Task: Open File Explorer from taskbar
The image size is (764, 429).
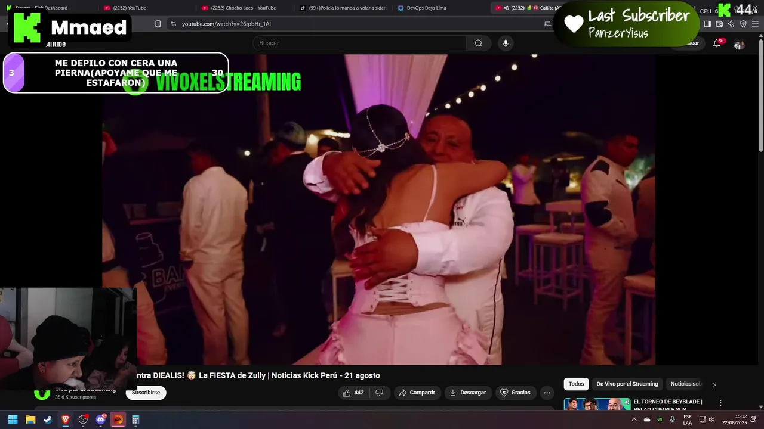Action: (30, 419)
